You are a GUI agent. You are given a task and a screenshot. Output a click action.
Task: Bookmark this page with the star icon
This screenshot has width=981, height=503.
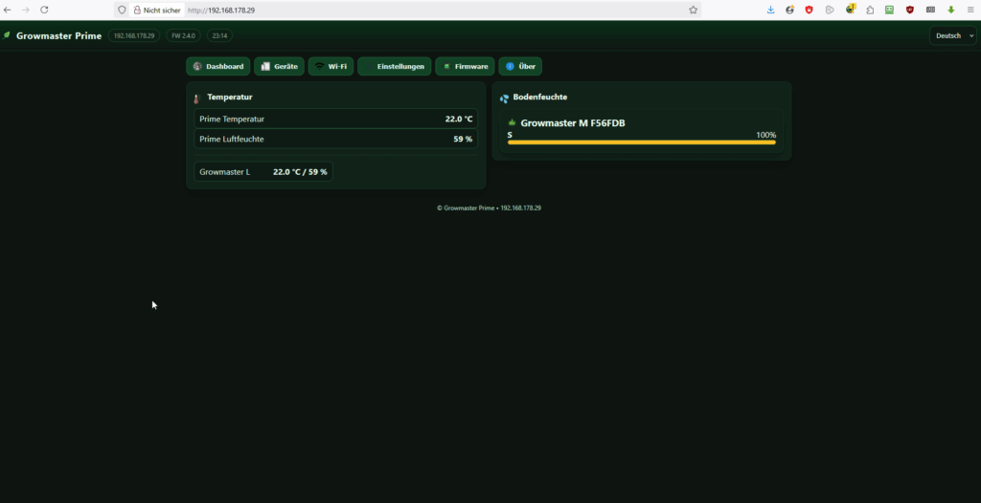pyautogui.click(x=694, y=10)
